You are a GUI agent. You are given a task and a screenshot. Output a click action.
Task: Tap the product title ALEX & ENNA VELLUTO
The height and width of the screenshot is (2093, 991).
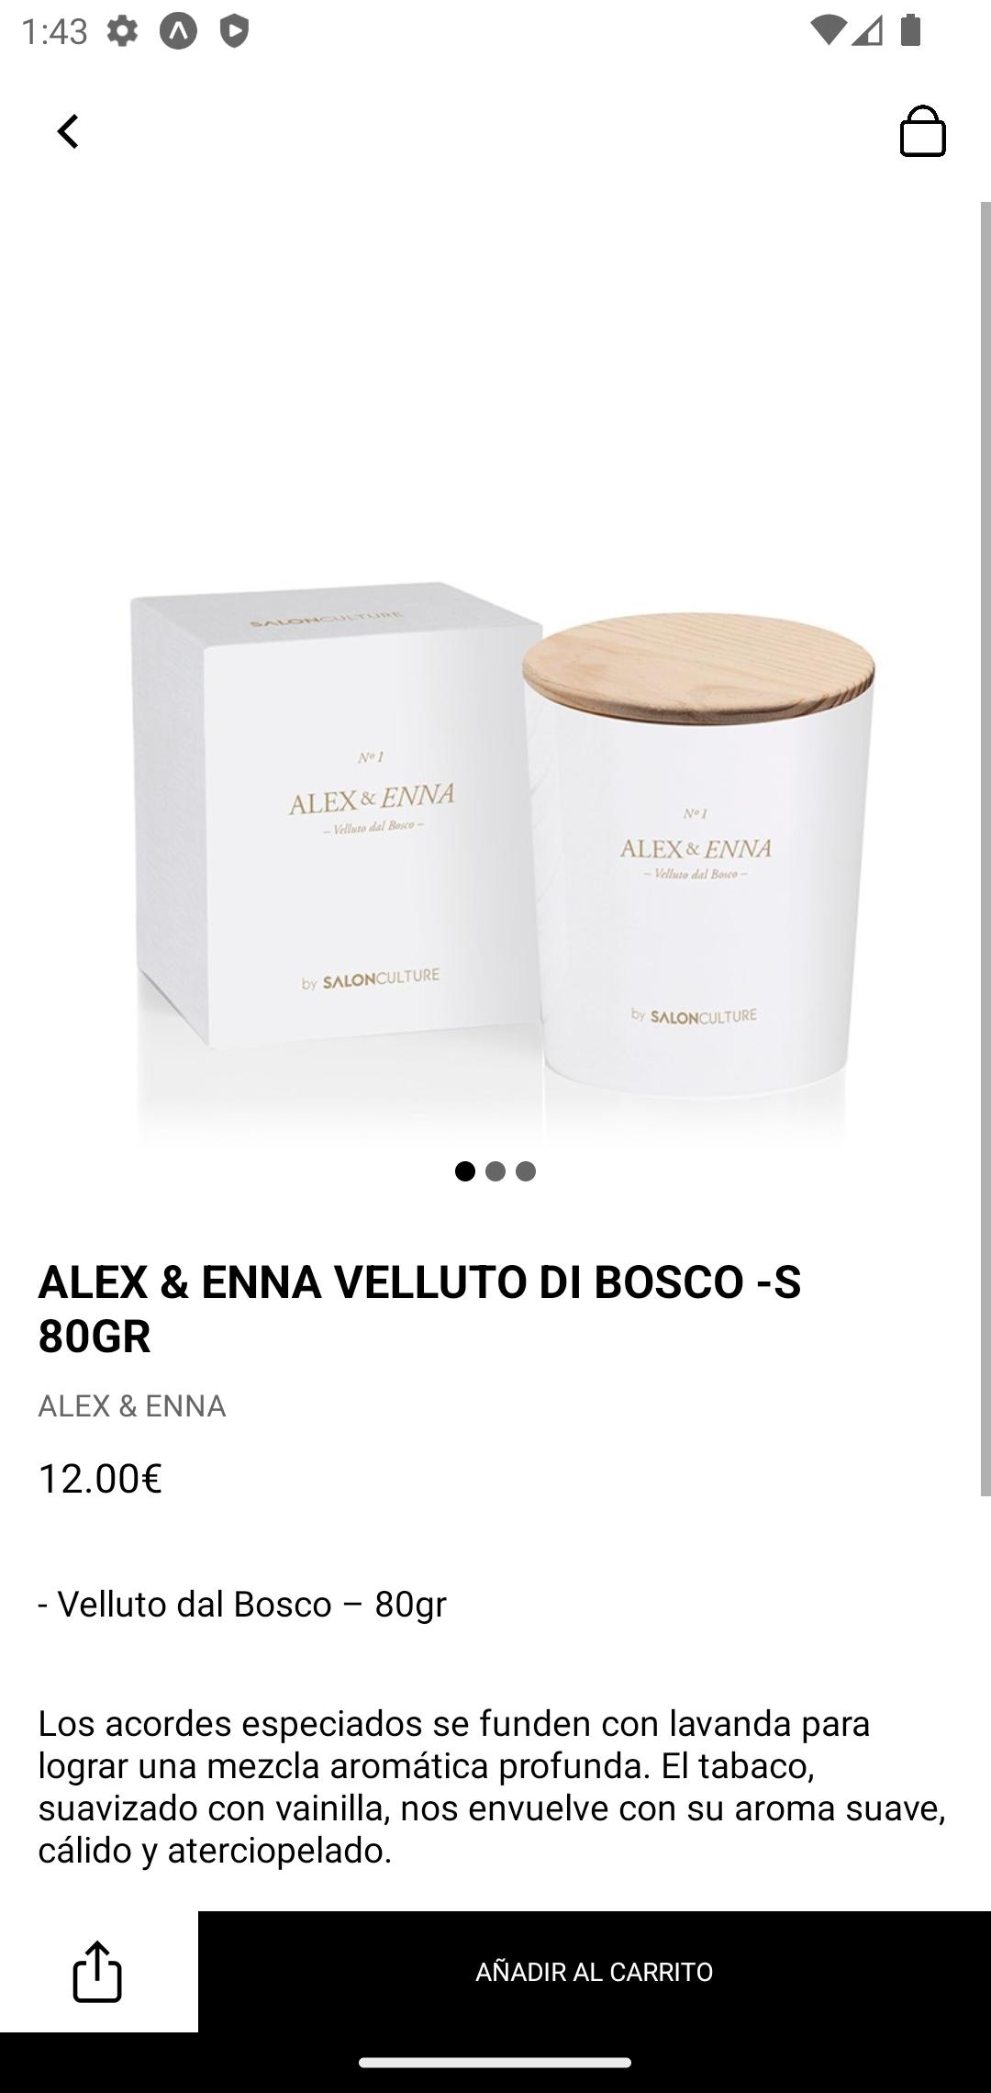(x=419, y=1308)
